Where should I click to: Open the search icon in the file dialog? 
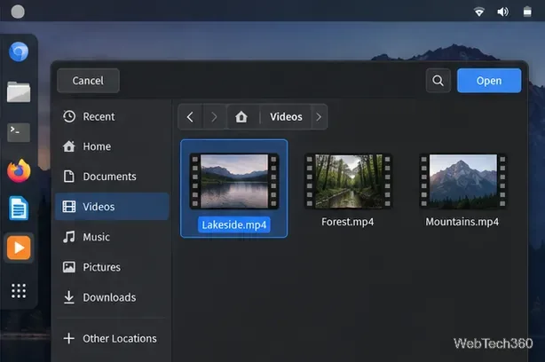(x=438, y=81)
